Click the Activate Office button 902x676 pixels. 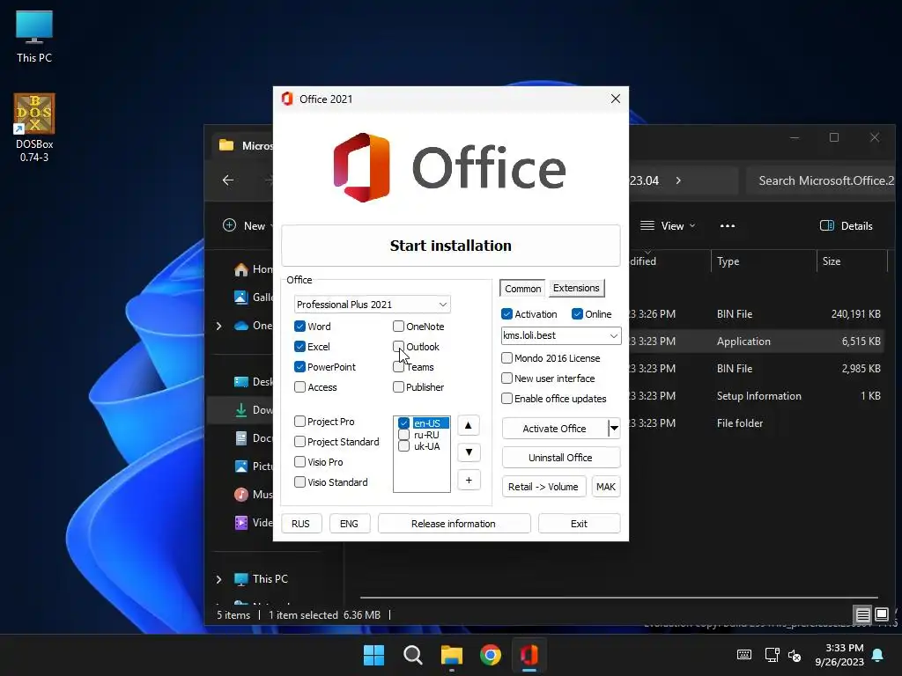click(x=555, y=429)
